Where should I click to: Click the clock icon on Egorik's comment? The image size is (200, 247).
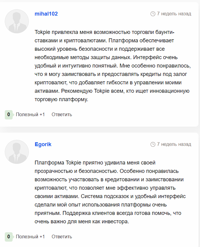(153, 144)
